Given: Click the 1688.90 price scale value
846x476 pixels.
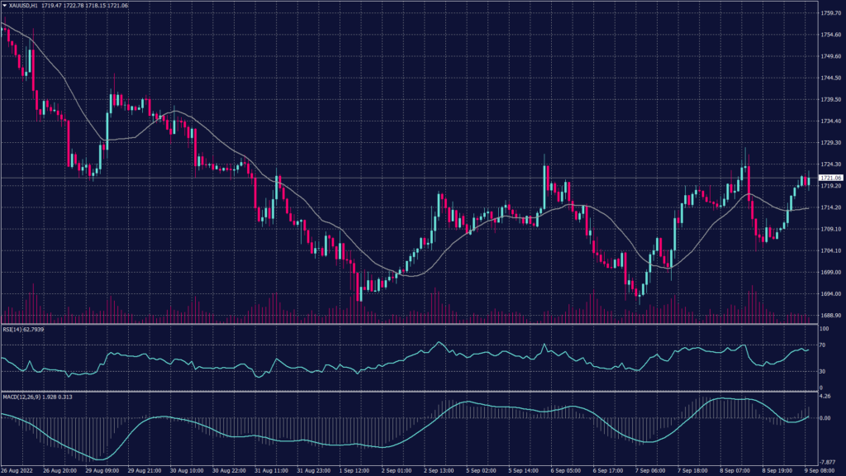Looking at the screenshot, I should point(832,315).
